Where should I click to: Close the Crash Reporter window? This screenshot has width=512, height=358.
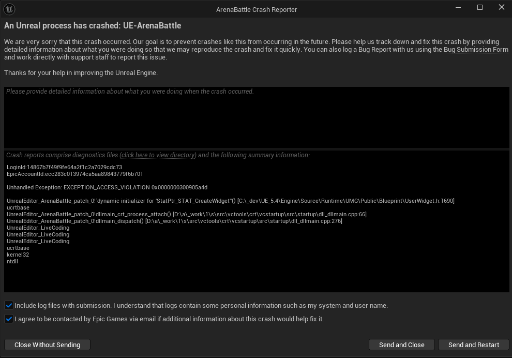tap(502, 8)
